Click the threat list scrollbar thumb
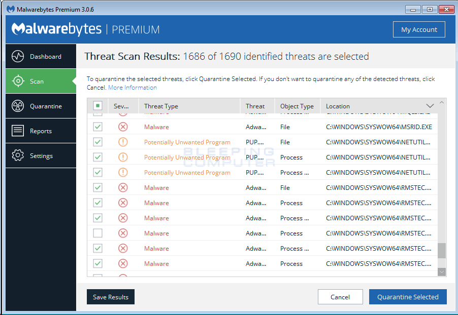Viewport: 458px width, 315px height. [x=442, y=251]
